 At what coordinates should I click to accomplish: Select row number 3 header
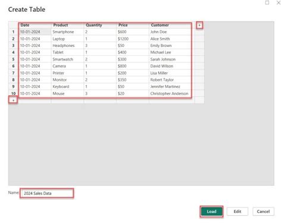click(13, 45)
